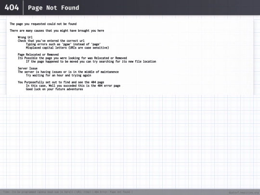Image resolution: width=260 pixels, height=195 pixels.
Task: Select the 'Server Issue' heading
Action: tap(27, 68)
